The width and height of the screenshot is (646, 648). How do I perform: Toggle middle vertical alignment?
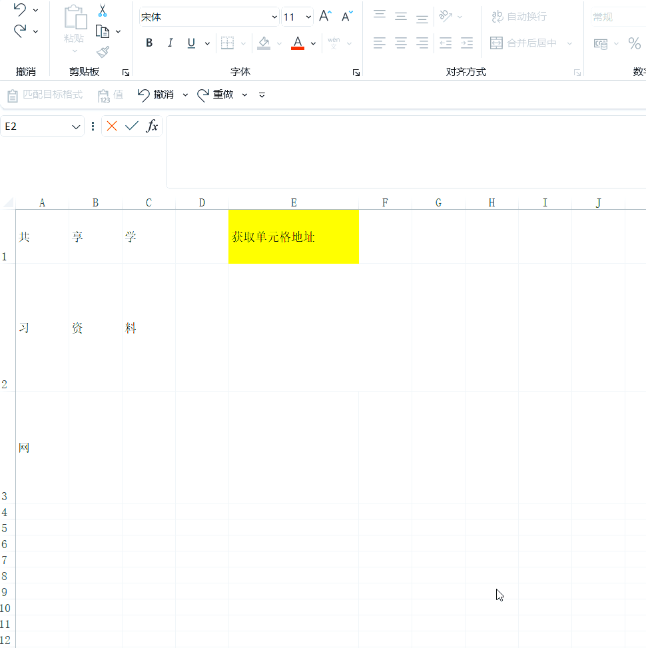[x=400, y=16]
